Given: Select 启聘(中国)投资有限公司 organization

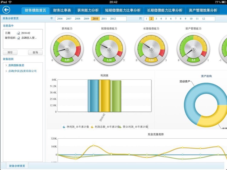Looking at the screenshot, I should point(22,71).
